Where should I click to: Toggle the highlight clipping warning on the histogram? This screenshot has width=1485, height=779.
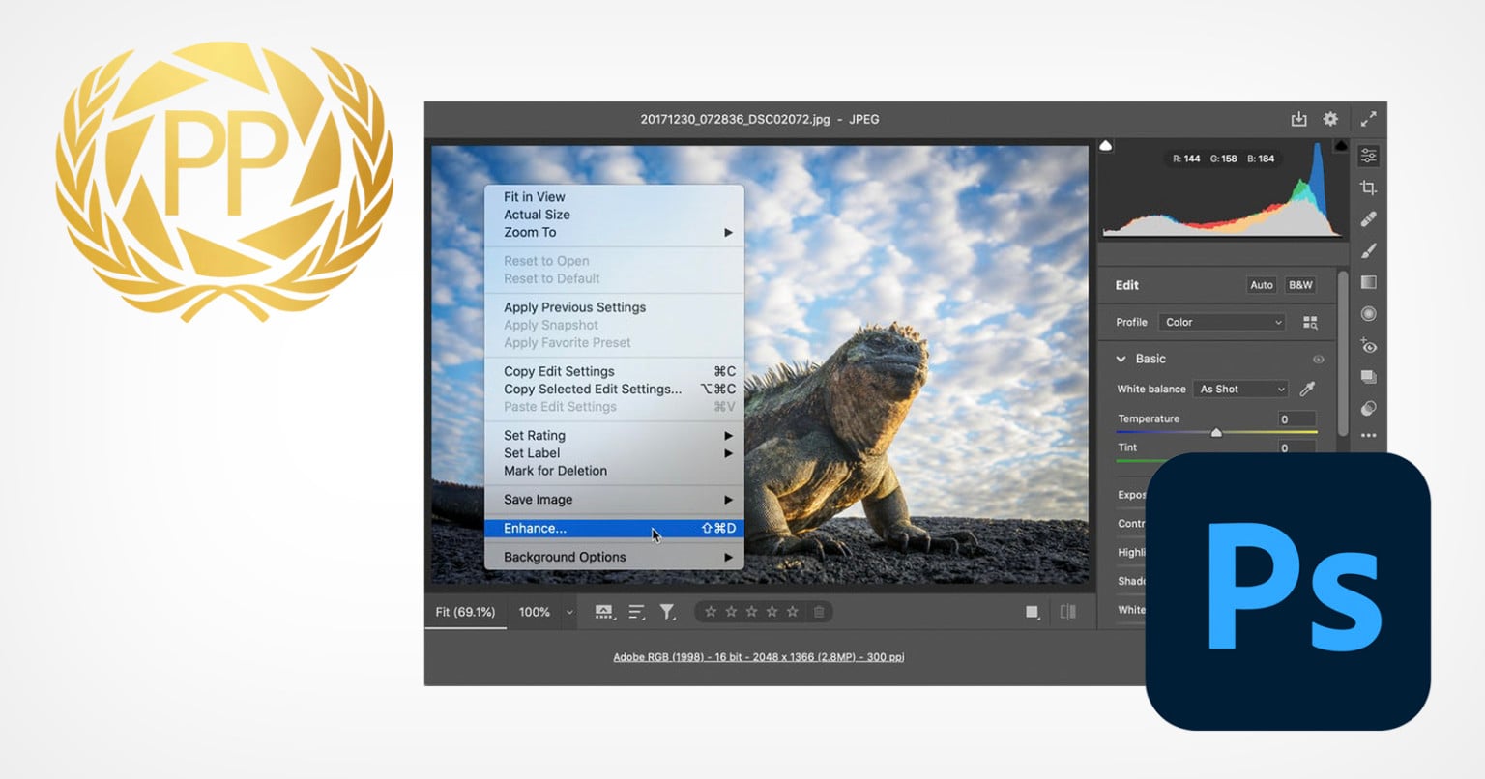[1340, 145]
